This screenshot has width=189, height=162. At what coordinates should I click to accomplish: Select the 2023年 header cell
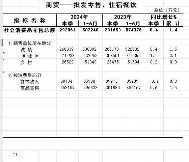[123, 17]
